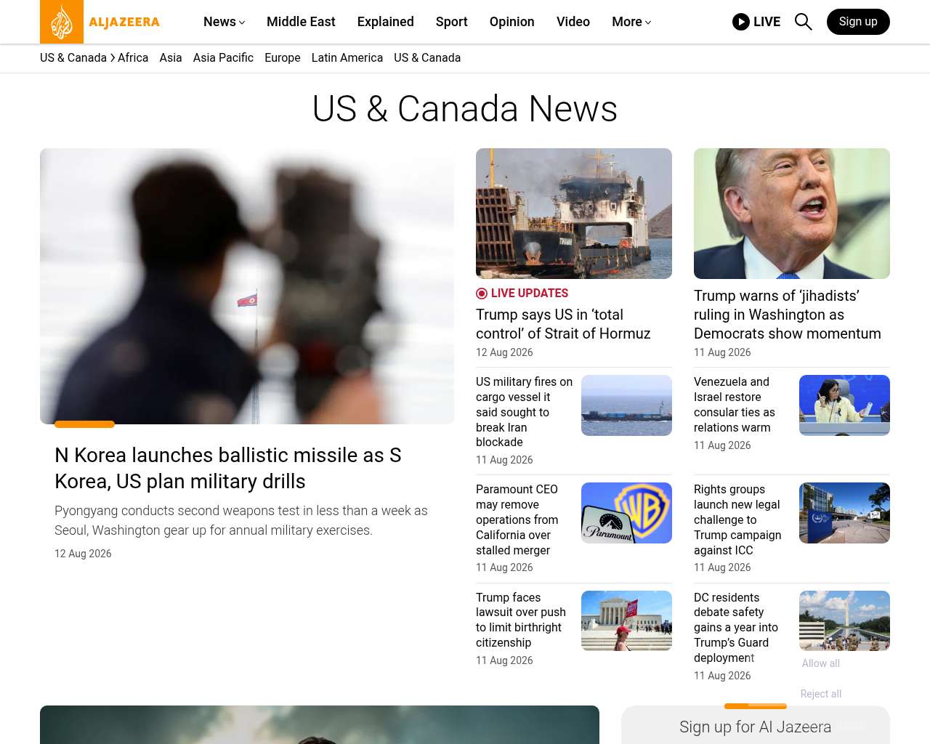This screenshot has height=744, width=930.
Task: Open Venezuela and Israel consular ties story
Action: (x=735, y=405)
